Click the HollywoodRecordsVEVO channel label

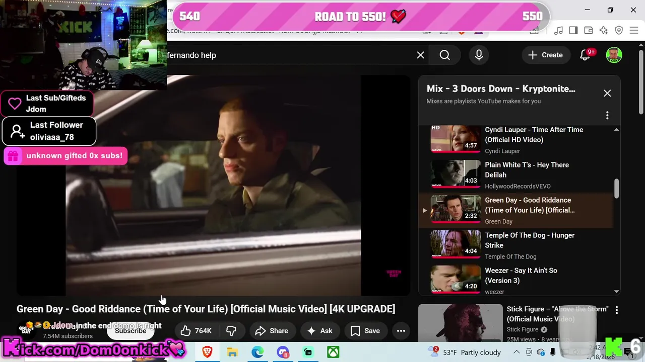tap(518, 186)
